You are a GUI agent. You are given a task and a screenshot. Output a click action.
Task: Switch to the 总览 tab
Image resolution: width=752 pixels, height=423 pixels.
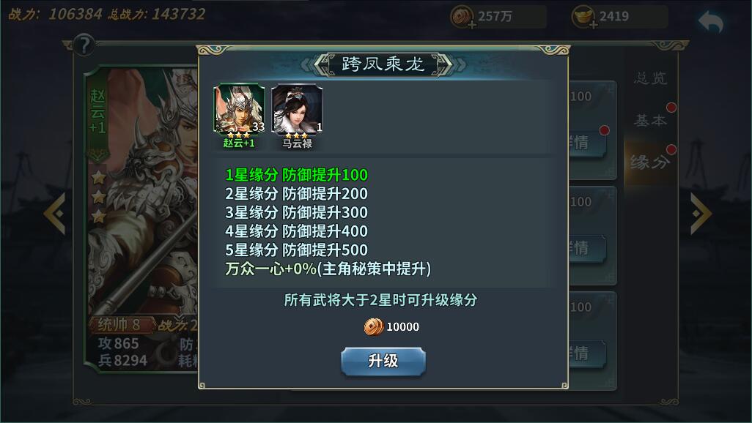coord(650,78)
